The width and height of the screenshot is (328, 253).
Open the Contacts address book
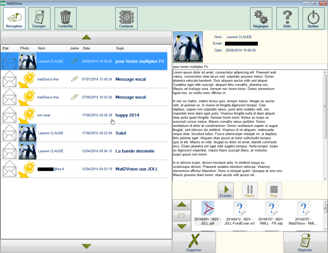(126, 18)
